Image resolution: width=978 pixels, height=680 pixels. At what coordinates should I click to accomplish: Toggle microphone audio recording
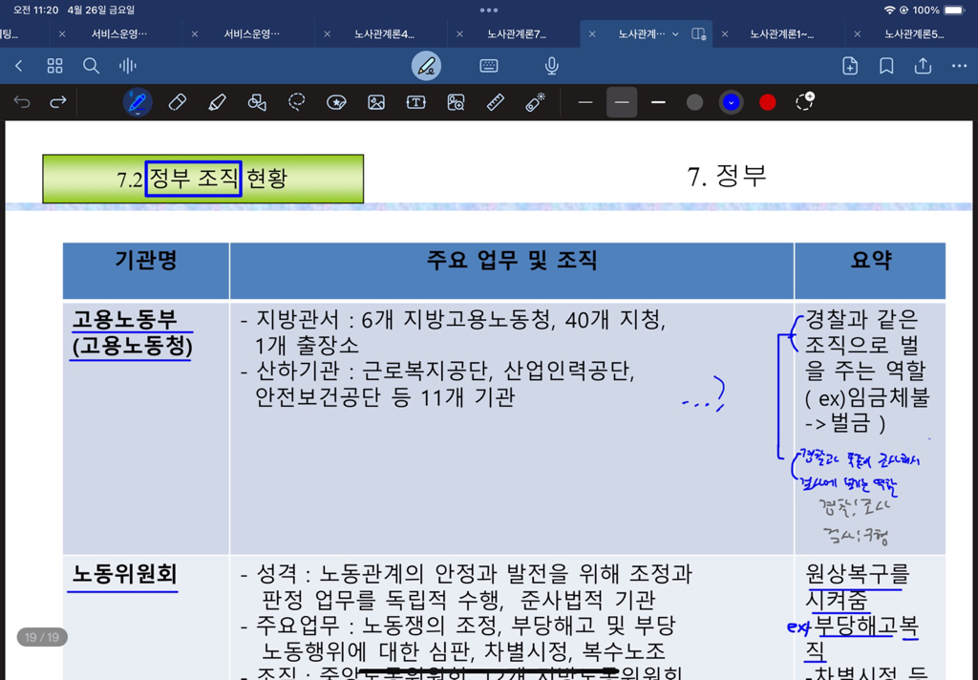click(551, 66)
